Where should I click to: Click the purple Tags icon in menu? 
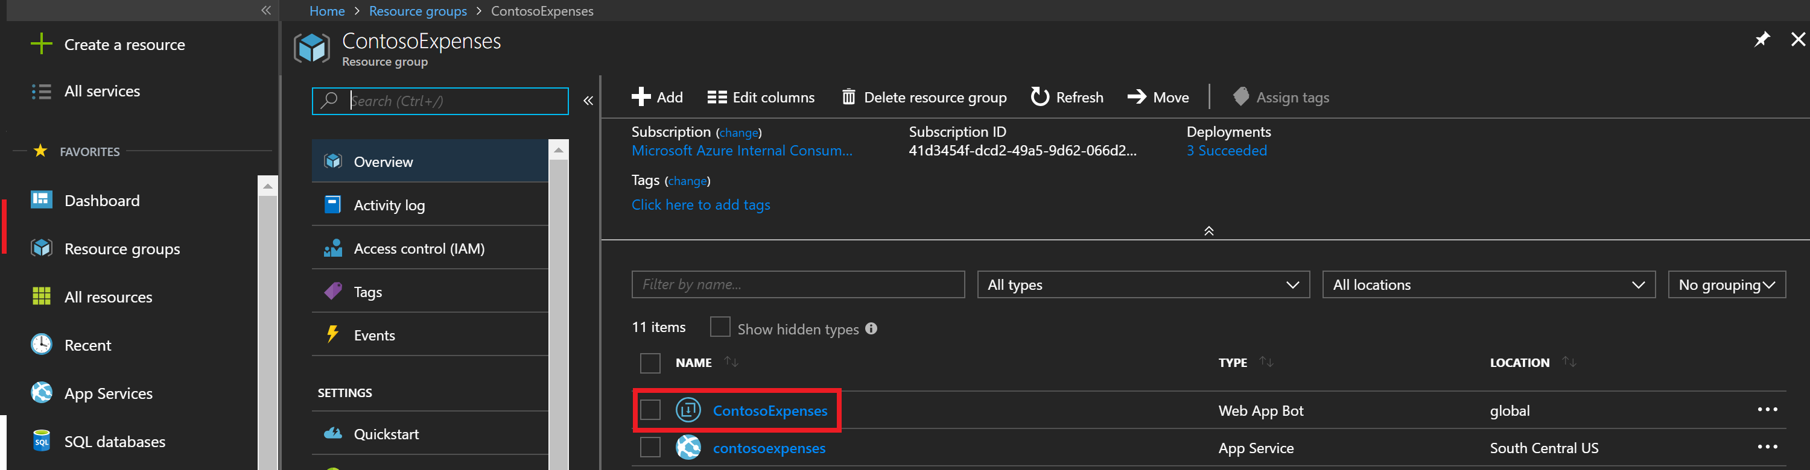tap(333, 291)
